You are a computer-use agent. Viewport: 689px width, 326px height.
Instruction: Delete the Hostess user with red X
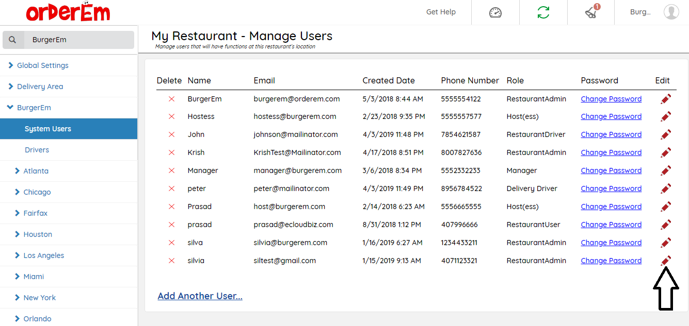(172, 116)
